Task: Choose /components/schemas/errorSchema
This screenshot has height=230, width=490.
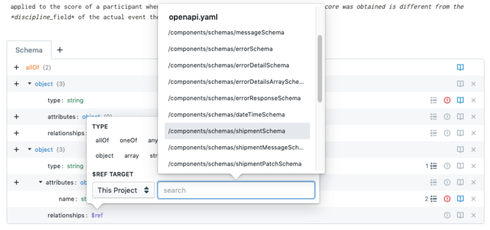Action: 237,49
